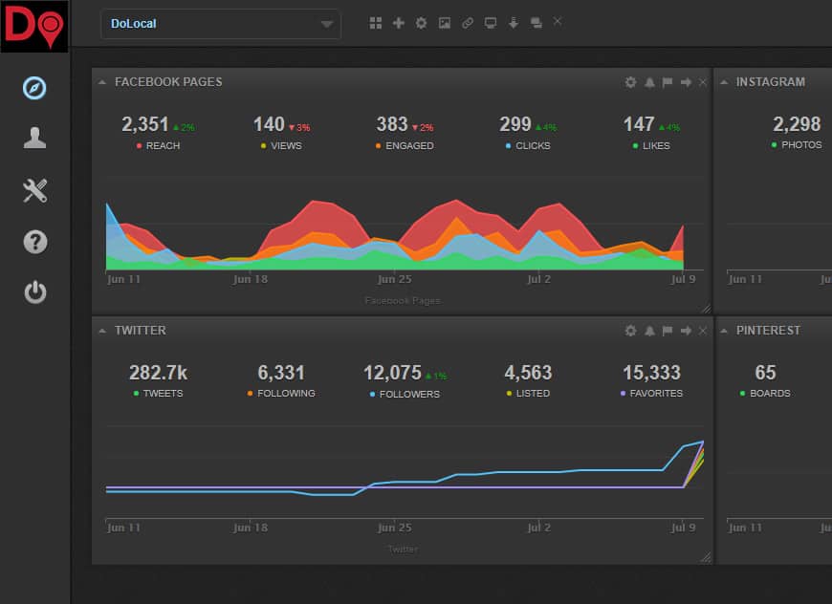Click the Instagram widget title

(x=770, y=82)
